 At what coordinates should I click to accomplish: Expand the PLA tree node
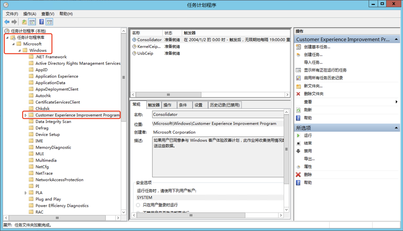(x=26, y=193)
